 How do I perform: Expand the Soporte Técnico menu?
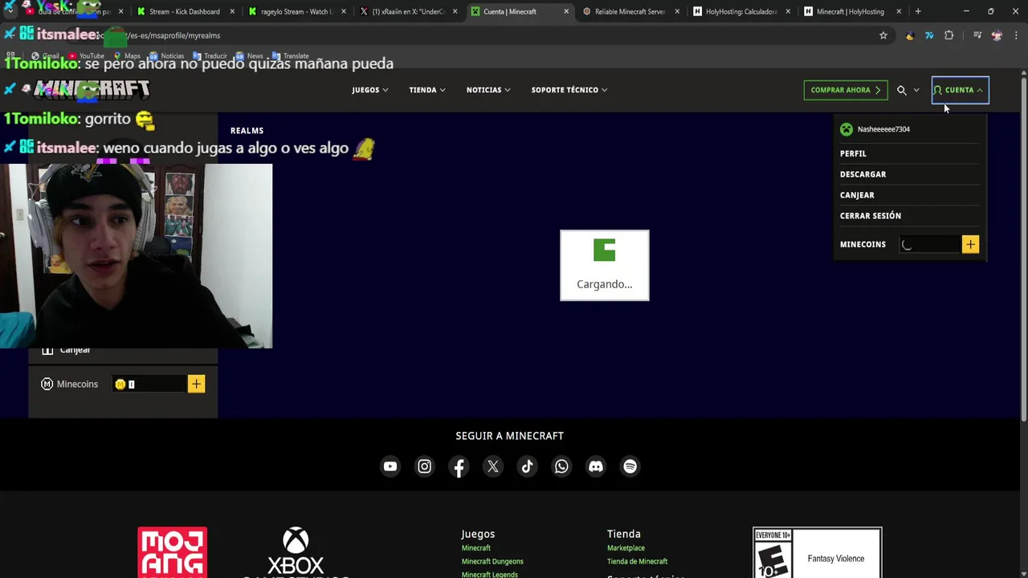click(x=569, y=90)
